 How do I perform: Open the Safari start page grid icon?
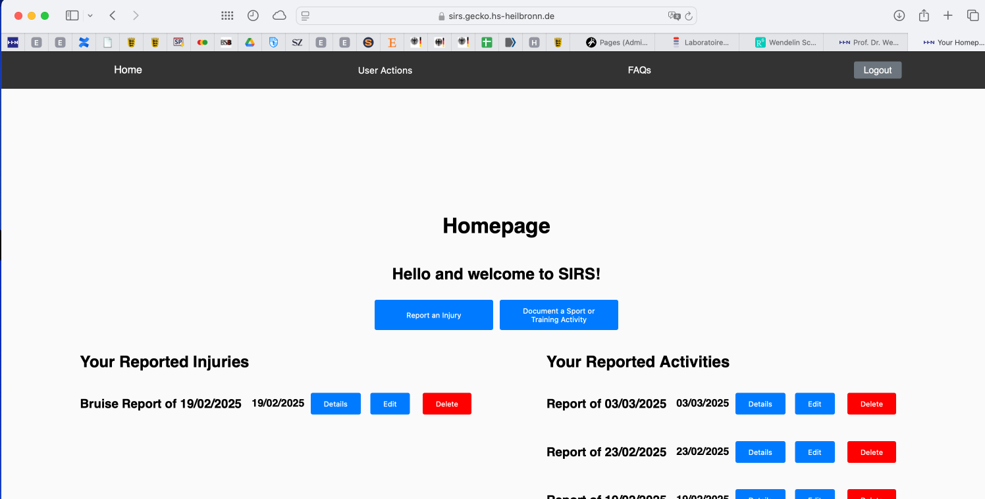pyautogui.click(x=227, y=16)
